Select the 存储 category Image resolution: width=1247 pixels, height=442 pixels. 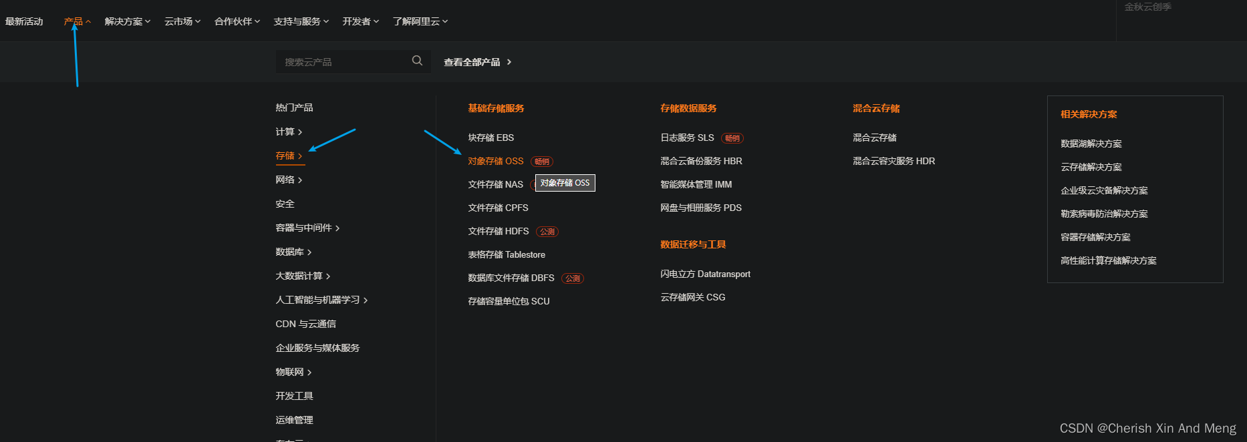click(289, 156)
